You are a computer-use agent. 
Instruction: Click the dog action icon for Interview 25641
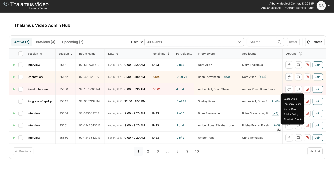click(289, 65)
